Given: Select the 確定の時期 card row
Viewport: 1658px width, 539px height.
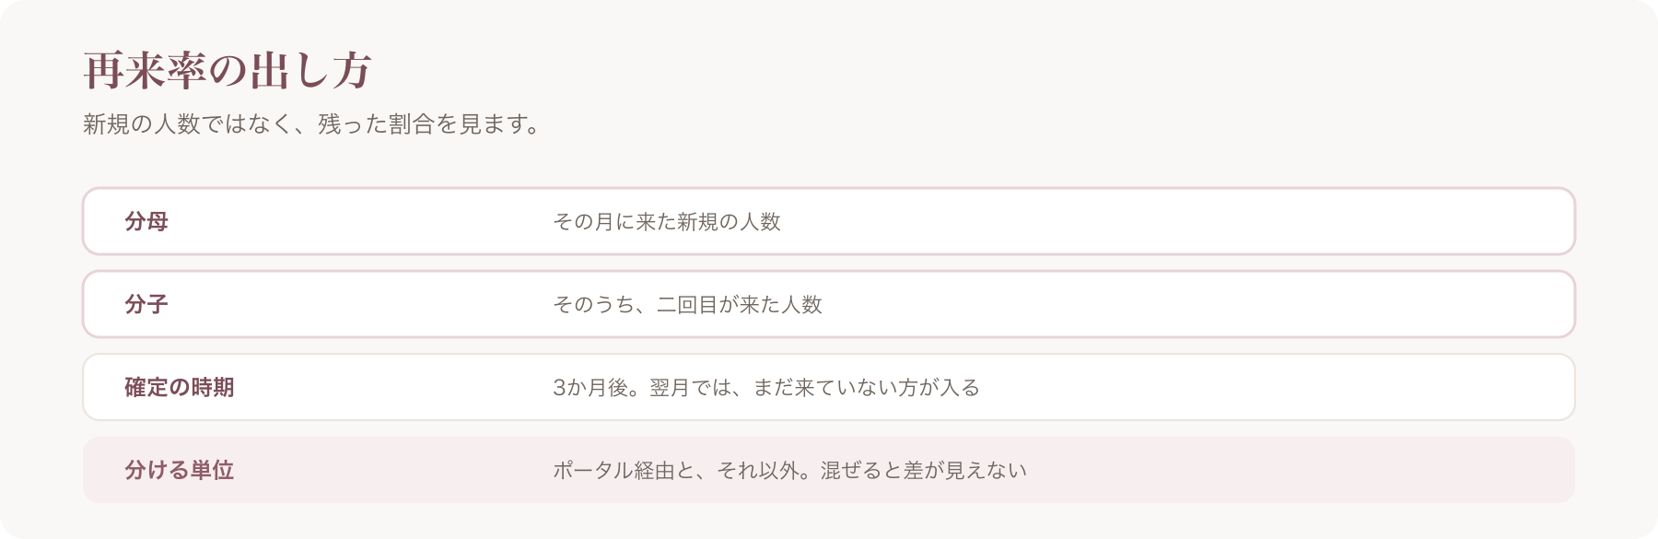Looking at the screenshot, I should (829, 387).
